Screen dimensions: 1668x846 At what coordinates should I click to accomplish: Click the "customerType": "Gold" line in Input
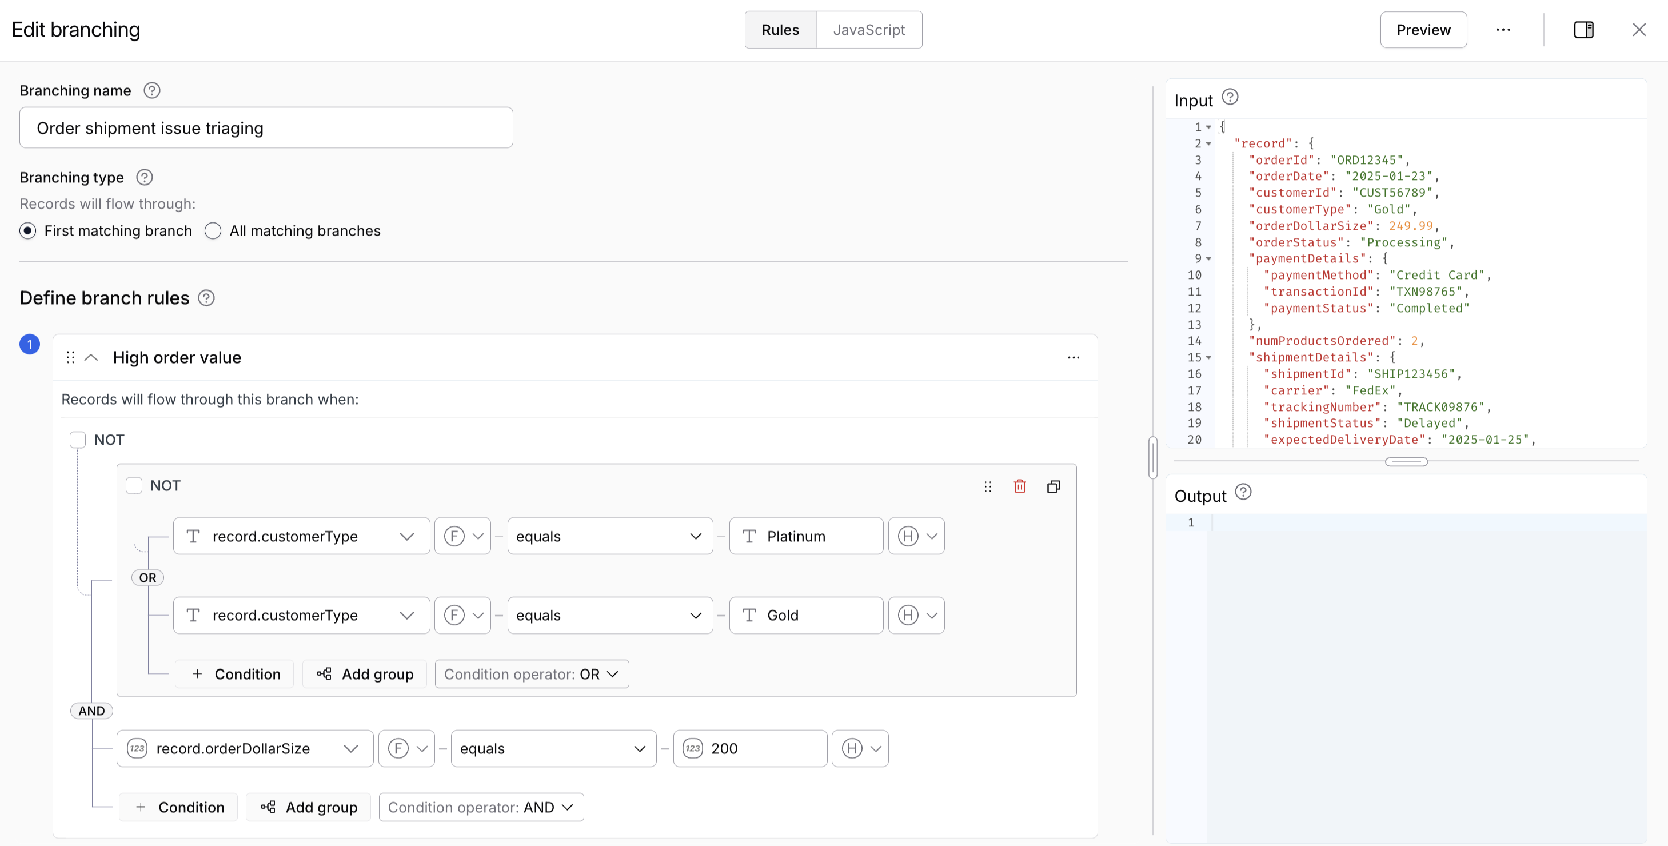coord(1332,210)
